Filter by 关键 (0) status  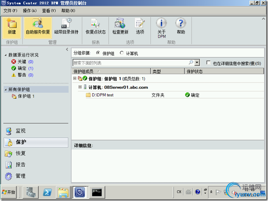[x=22, y=62]
